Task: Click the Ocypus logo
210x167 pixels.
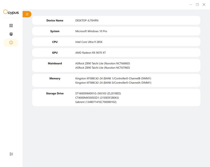Action: pos(11,12)
